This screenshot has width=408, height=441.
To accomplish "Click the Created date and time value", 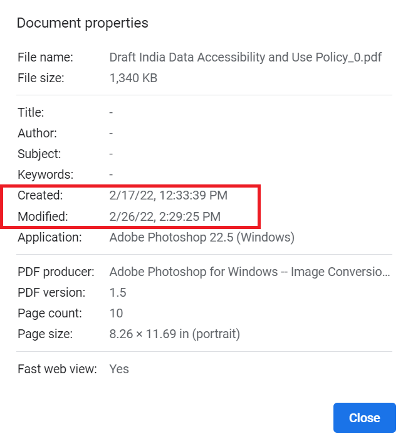I will pyautogui.click(x=168, y=196).
